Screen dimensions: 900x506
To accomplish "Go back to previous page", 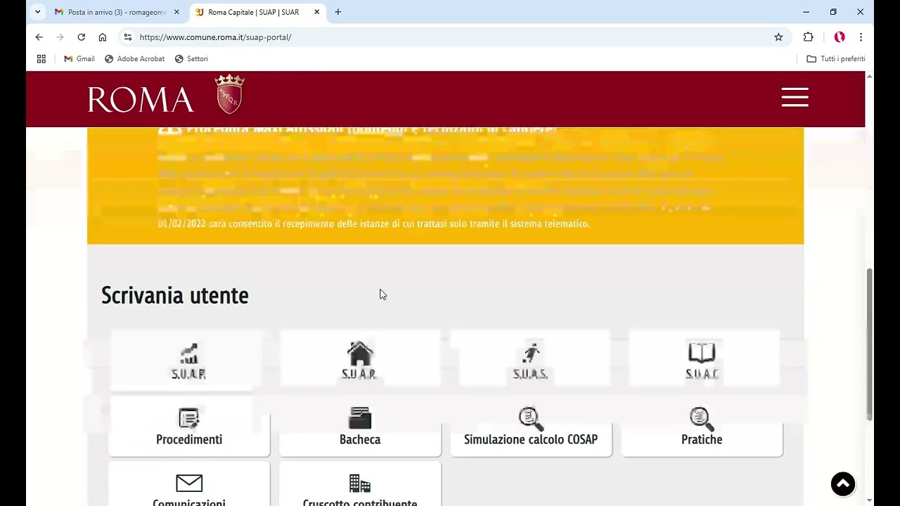I will [x=39, y=37].
